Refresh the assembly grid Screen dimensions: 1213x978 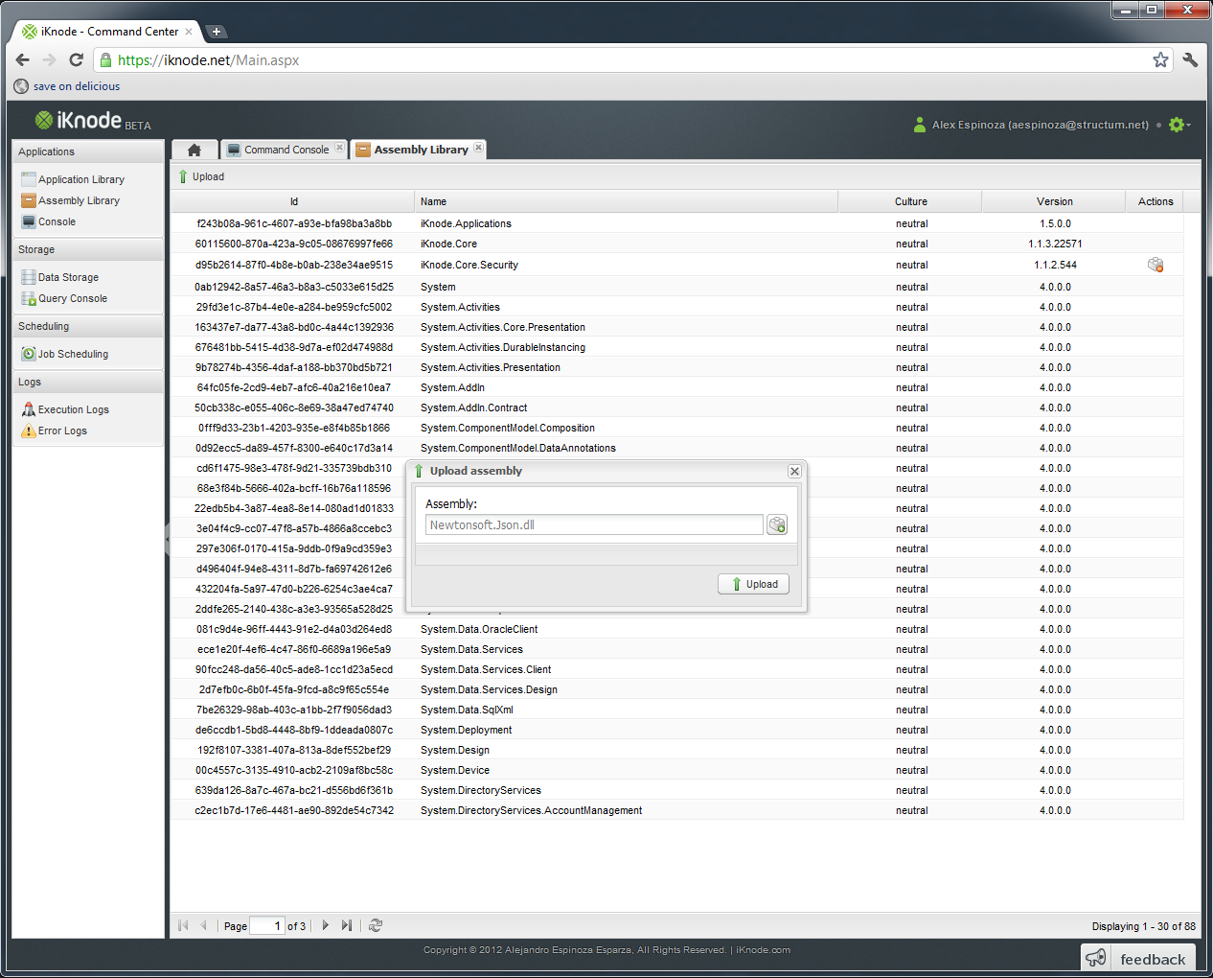(376, 925)
